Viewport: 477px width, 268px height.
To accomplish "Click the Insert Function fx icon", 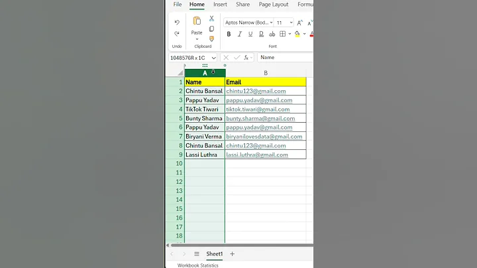I will (246, 57).
